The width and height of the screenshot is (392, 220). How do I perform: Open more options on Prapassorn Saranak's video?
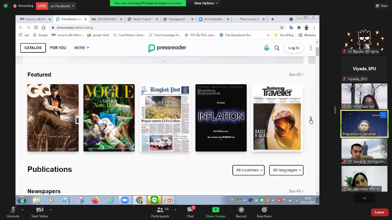click(x=383, y=115)
